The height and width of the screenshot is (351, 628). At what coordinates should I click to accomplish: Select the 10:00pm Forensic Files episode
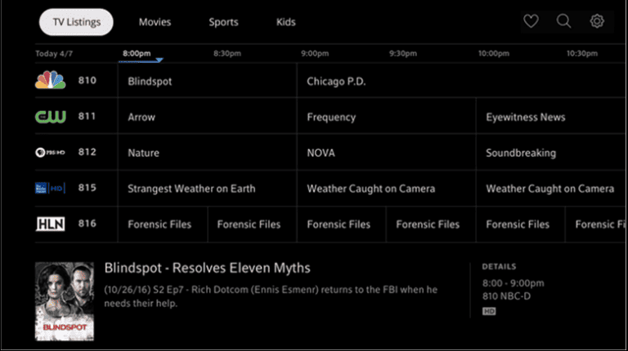click(521, 224)
